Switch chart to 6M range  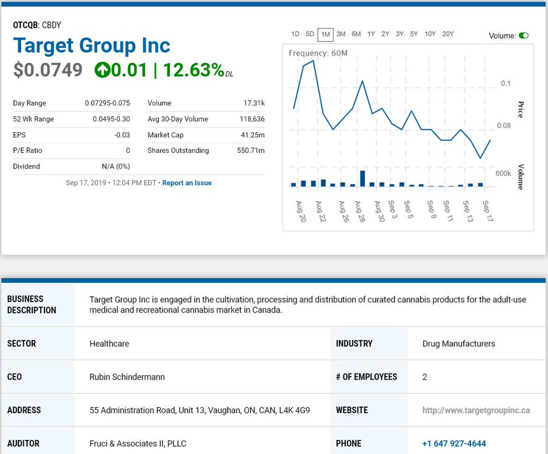[x=356, y=34]
